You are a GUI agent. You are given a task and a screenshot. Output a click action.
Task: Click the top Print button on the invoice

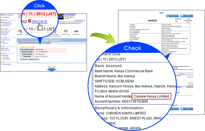tap(187, 16)
